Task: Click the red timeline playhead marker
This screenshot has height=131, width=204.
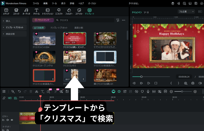Action: point(40,96)
